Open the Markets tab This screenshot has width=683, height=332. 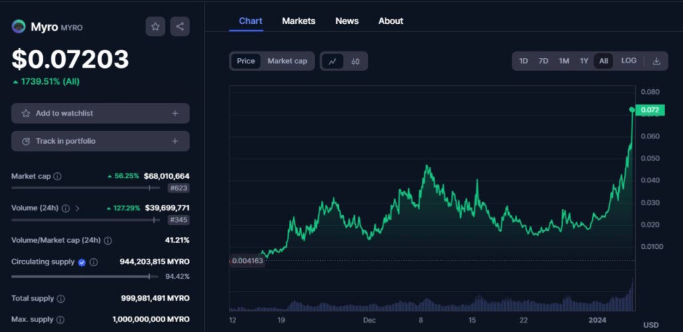298,21
